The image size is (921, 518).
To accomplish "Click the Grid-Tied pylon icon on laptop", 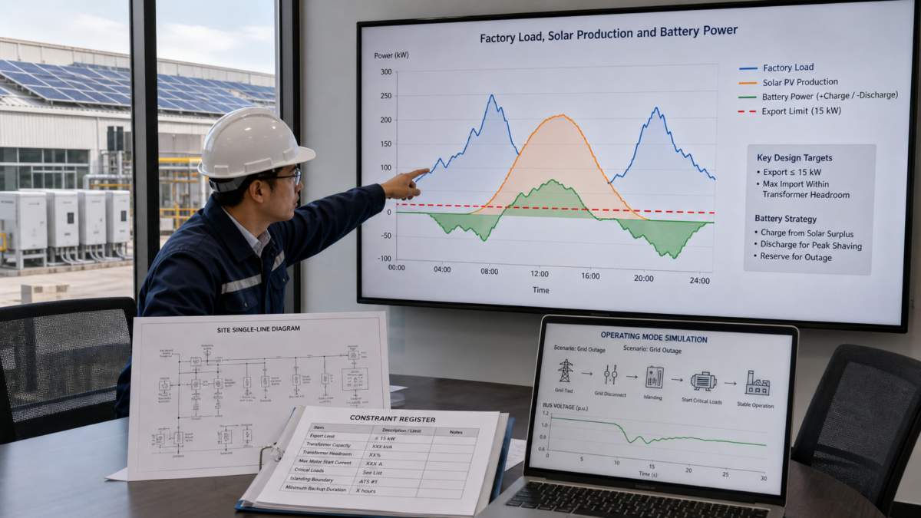I will [x=566, y=371].
